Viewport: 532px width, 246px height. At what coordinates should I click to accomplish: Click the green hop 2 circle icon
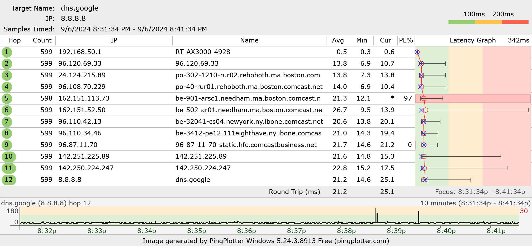tap(7, 64)
